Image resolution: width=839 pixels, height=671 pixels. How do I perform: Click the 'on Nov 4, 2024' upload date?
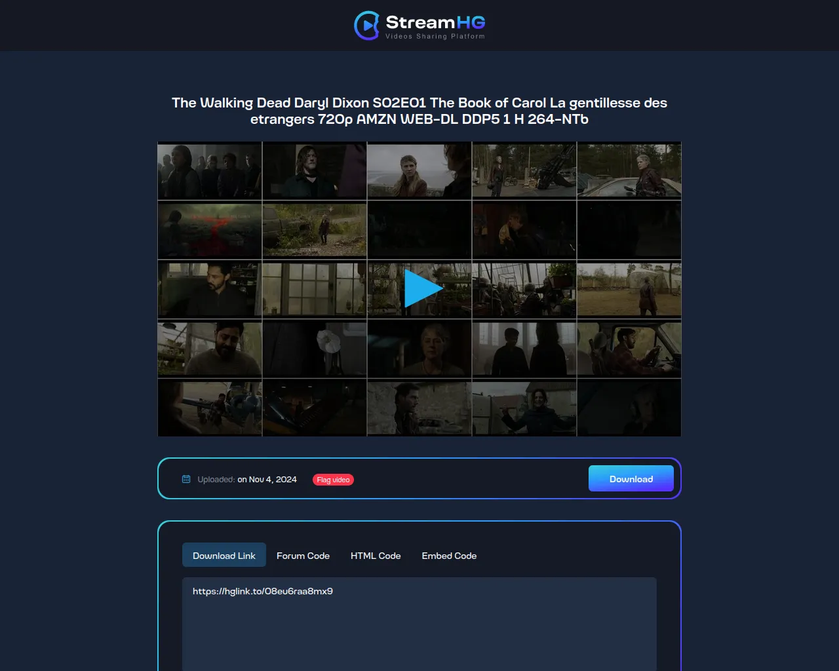pos(267,479)
